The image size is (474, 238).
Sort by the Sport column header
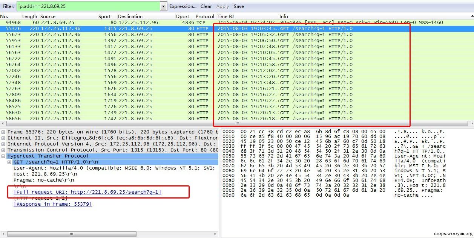104,17
